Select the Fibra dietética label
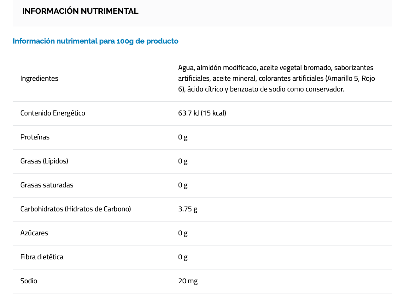Viewport: 410px width, 301px height. (42, 257)
